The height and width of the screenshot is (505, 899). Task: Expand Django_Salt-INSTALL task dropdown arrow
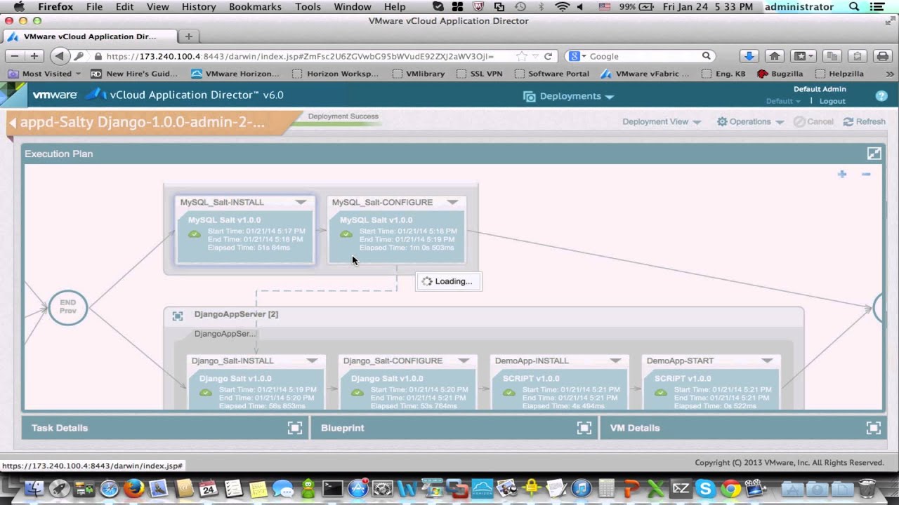[x=312, y=361]
